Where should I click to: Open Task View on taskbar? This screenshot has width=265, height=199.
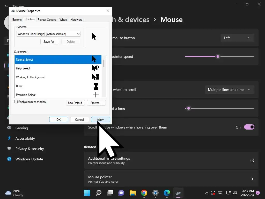point(110,193)
